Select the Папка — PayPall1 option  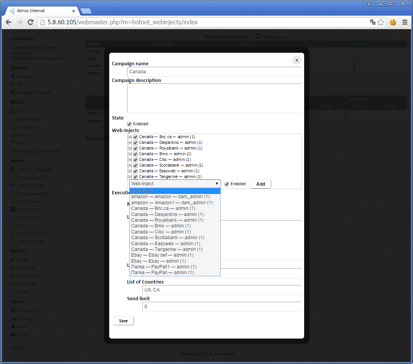(175, 267)
